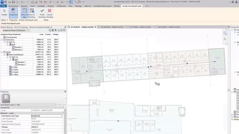This screenshot has height=134, width=239.
Task: Collapse the Main Switchboard node
Action: (4, 55)
